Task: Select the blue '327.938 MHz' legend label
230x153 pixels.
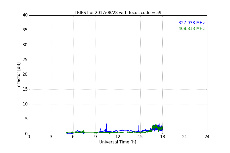Action: click(192, 23)
